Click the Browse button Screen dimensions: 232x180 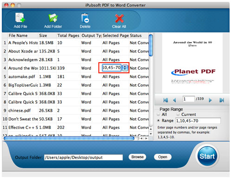point(137,157)
